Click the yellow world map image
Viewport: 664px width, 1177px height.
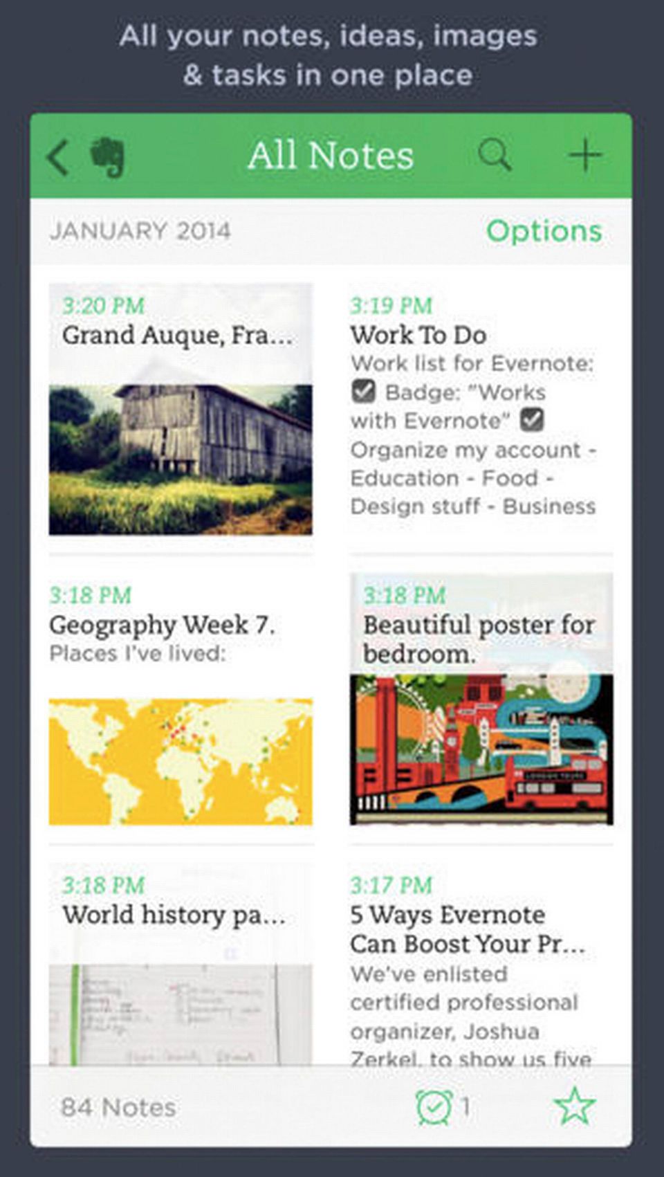(x=180, y=761)
